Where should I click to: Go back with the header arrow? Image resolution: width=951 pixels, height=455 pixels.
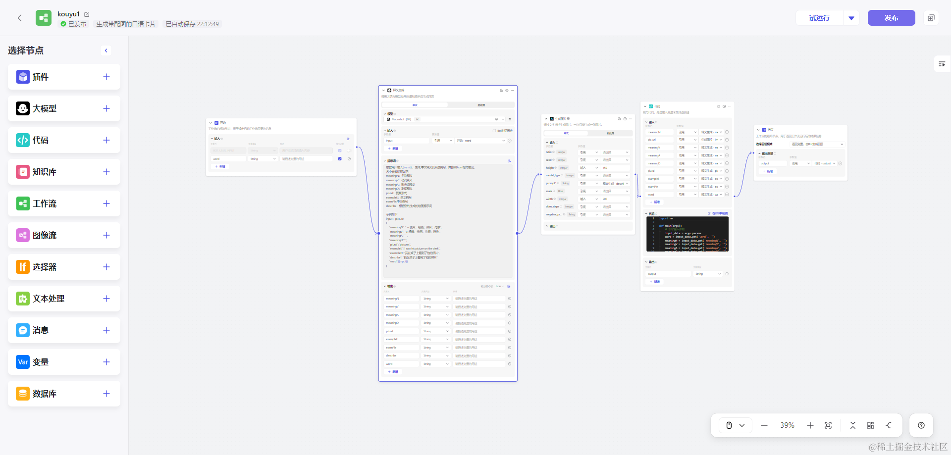(x=20, y=18)
